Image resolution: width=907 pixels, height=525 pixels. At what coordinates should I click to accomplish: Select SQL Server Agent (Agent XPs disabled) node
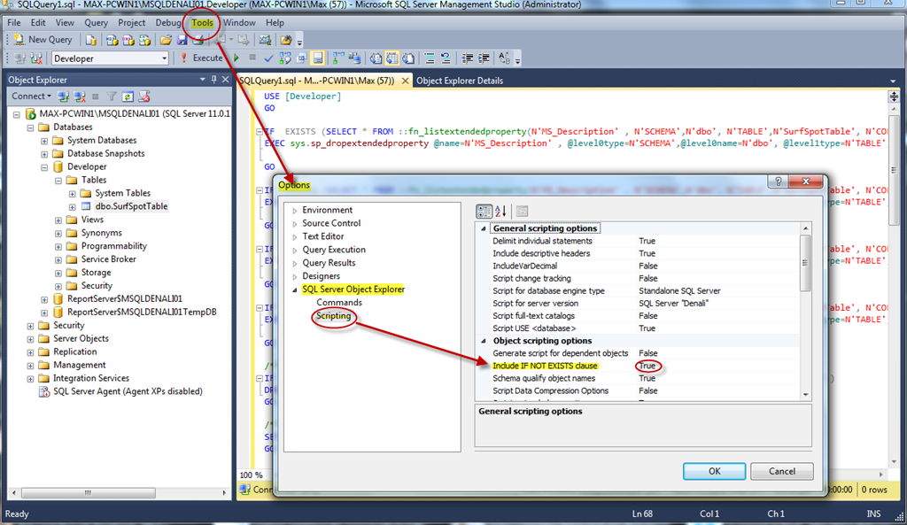(x=128, y=391)
